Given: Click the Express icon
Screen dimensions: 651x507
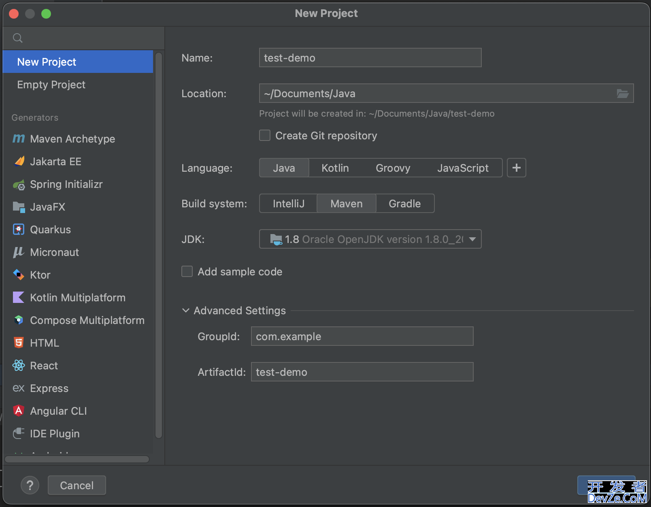Looking at the screenshot, I should 19,388.
